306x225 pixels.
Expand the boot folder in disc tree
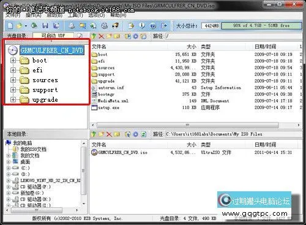tap(13, 60)
